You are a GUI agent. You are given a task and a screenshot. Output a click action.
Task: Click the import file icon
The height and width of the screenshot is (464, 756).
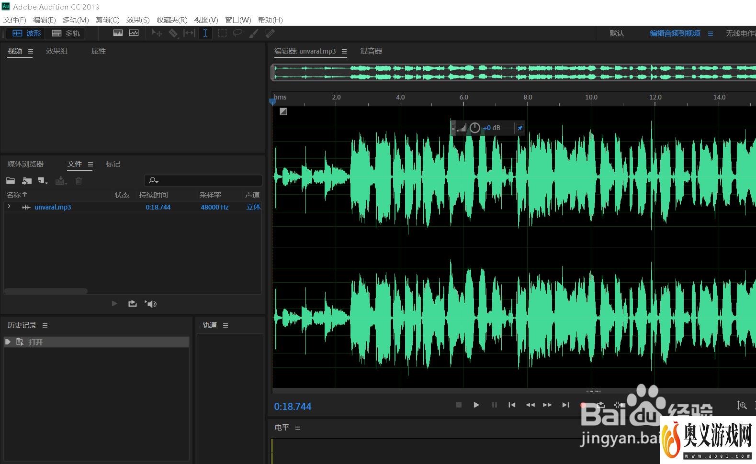coord(27,181)
